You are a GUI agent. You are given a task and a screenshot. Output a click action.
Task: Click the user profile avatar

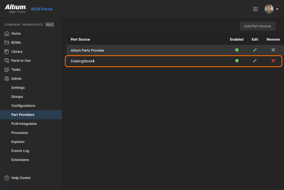269,9
